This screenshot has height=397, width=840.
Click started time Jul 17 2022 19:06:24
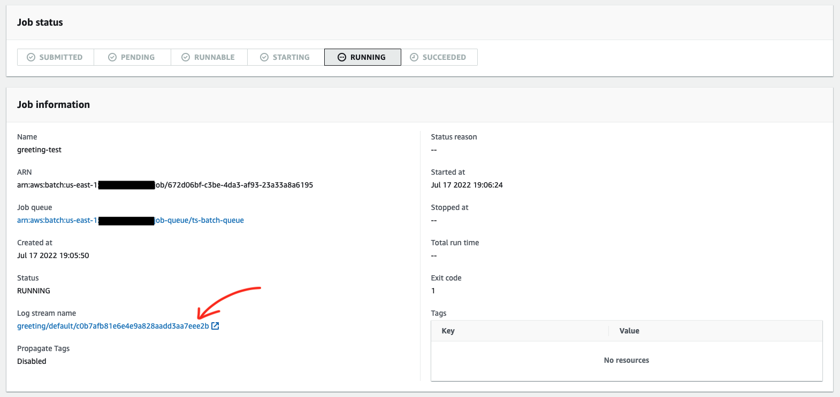[467, 185]
